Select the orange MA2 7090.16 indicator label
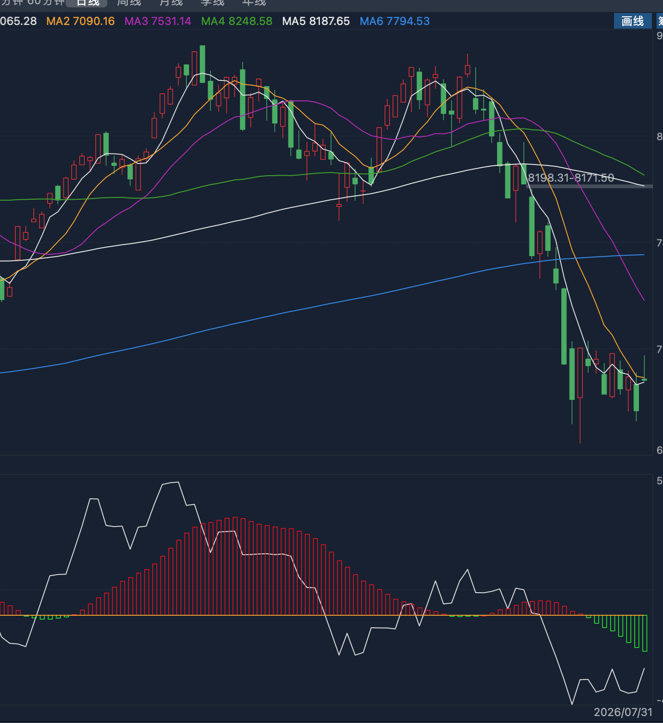The height and width of the screenshot is (723, 663). pyautogui.click(x=80, y=21)
